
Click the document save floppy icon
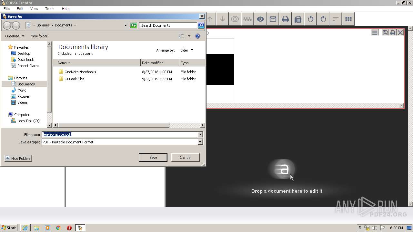[x=385, y=33]
